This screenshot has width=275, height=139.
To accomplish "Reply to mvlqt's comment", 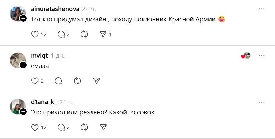I will coord(59,81).
